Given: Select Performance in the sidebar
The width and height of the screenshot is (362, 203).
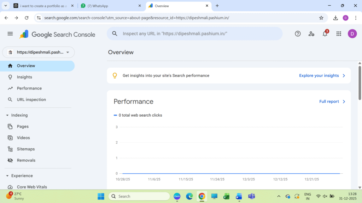Looking at the screenshot, I should click(x=29, y=88).
